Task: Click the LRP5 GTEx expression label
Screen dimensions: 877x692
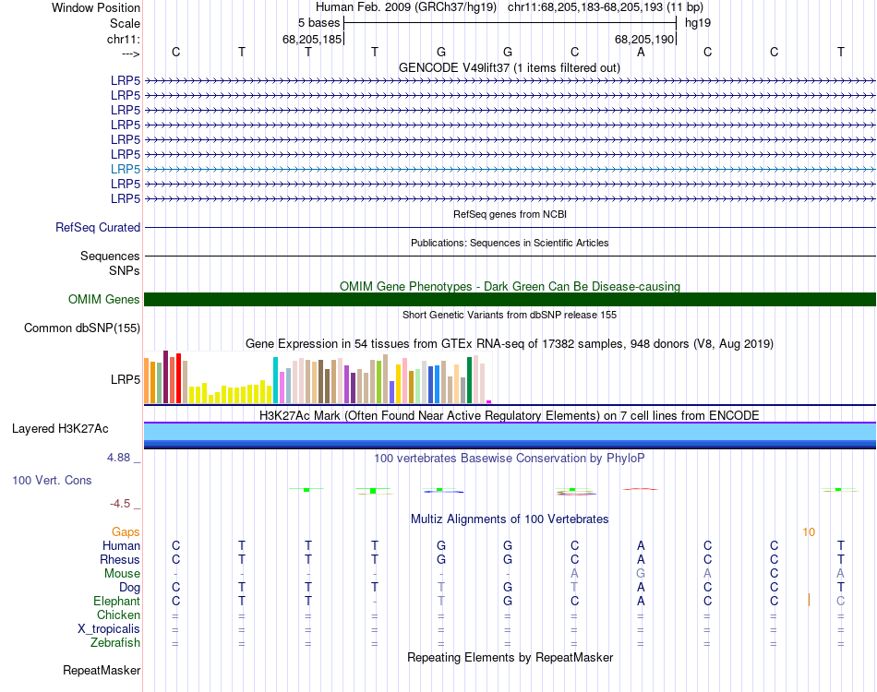Action: tap(126, 379)
